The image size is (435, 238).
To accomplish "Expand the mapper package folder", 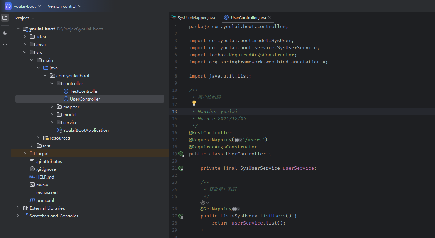I will (52, 107).
